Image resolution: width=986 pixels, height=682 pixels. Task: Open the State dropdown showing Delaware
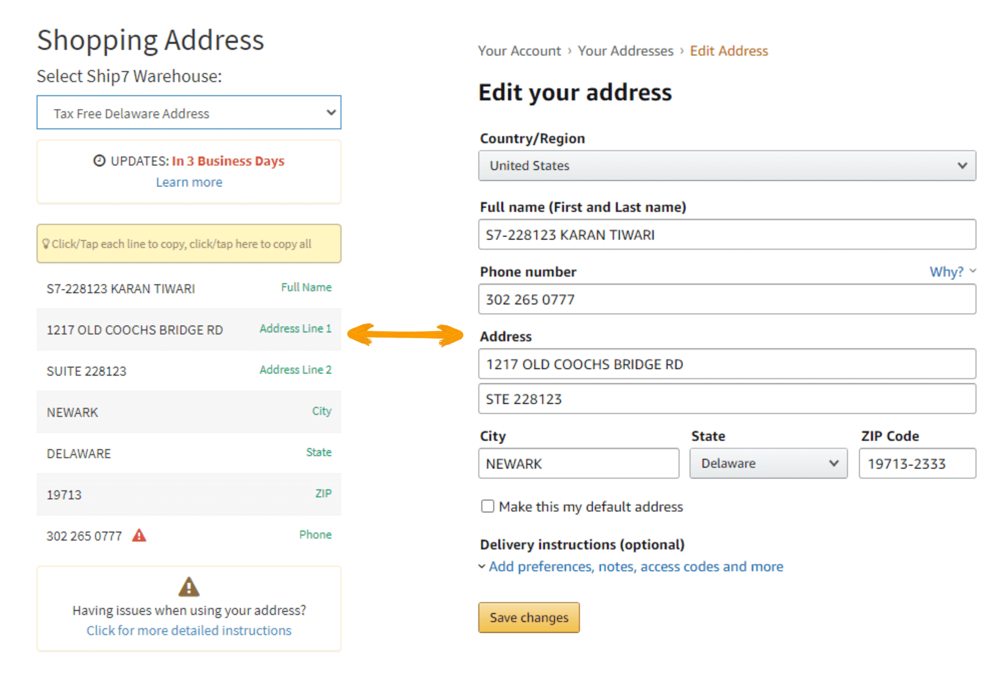[768, 463]
